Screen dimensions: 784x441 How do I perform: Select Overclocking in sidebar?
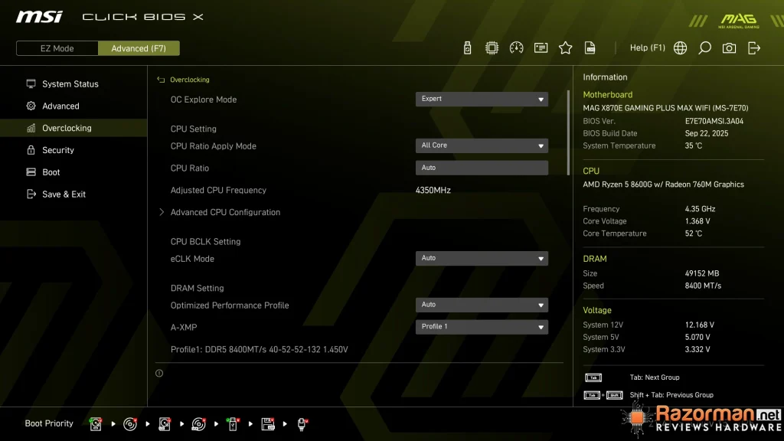coord(73,128)
